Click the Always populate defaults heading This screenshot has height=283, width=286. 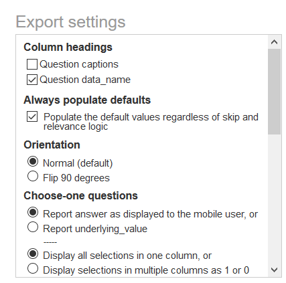(87, 100)
